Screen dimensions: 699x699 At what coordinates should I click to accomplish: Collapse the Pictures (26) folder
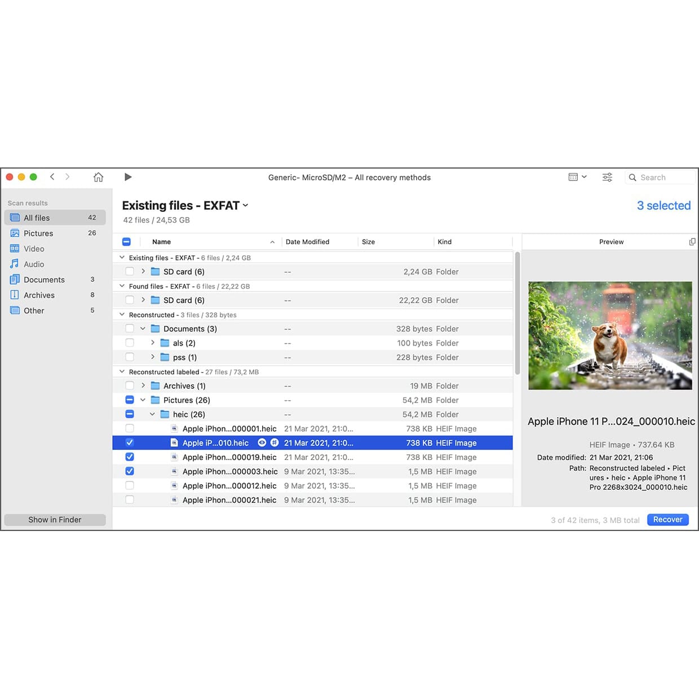[x=143, y=400]
